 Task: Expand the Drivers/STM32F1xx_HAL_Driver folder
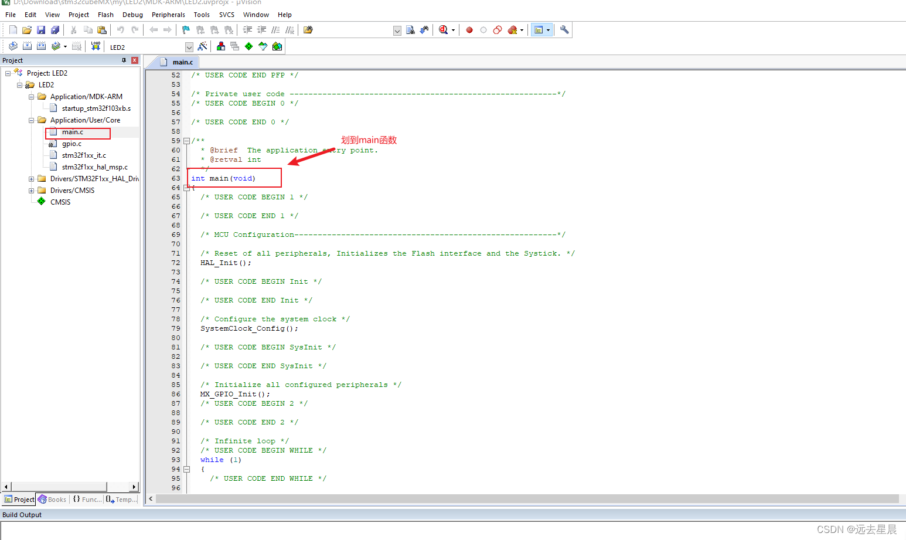(x=31, y=179)
